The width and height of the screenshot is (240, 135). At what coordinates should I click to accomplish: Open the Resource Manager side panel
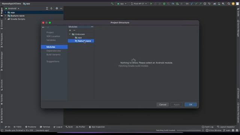pos(1,61)
